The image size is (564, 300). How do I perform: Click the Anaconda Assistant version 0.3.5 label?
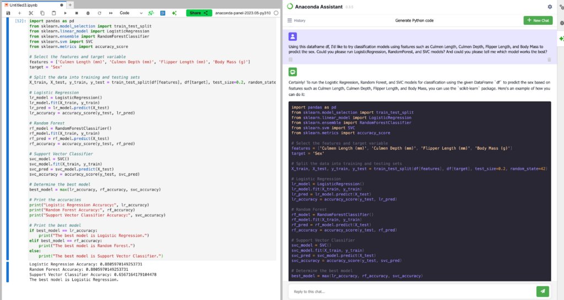(349, 7)
